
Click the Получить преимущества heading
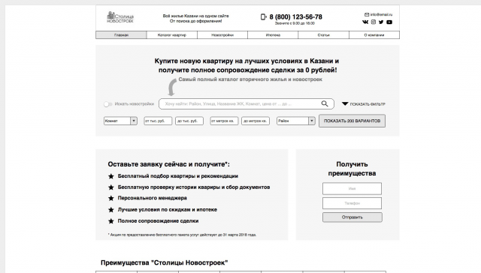[352, 169]
